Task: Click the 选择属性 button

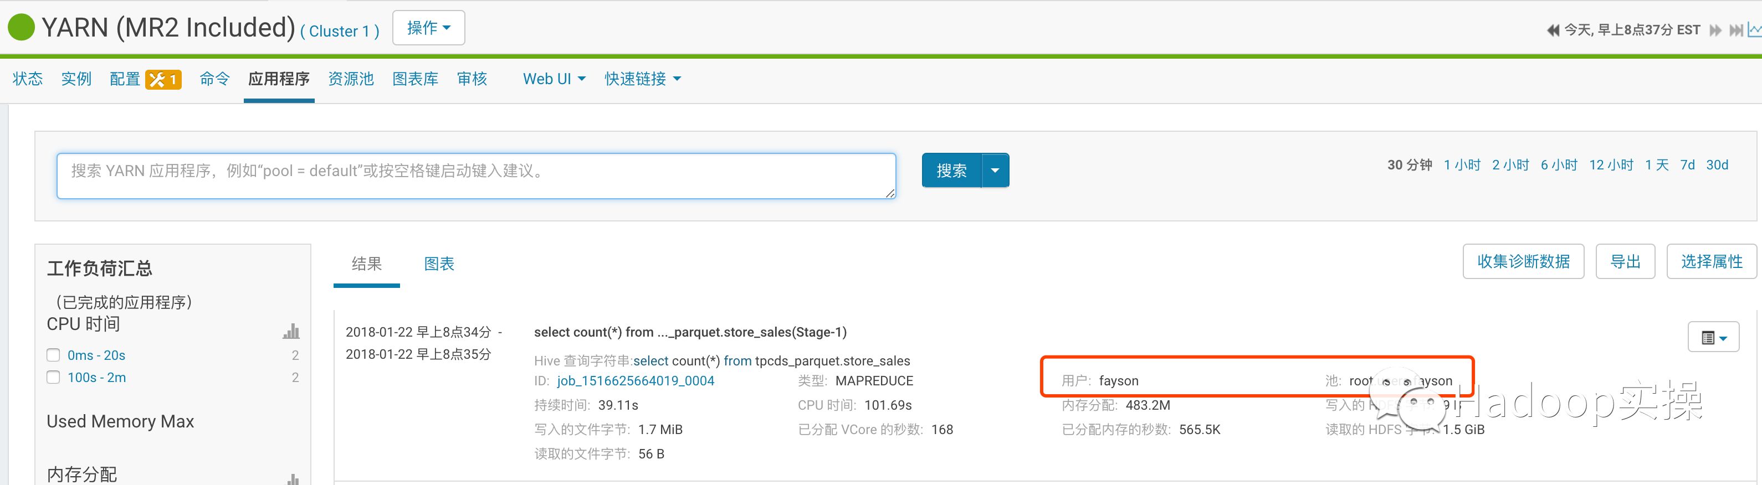Action: pos(1712,262)
